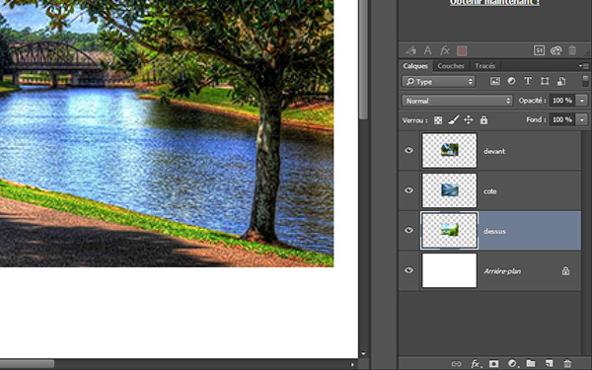Click the 'Arrière-plan' layer name
Image resolution: width=592 pixels, height=370 pixels.
tap(502, 271)
